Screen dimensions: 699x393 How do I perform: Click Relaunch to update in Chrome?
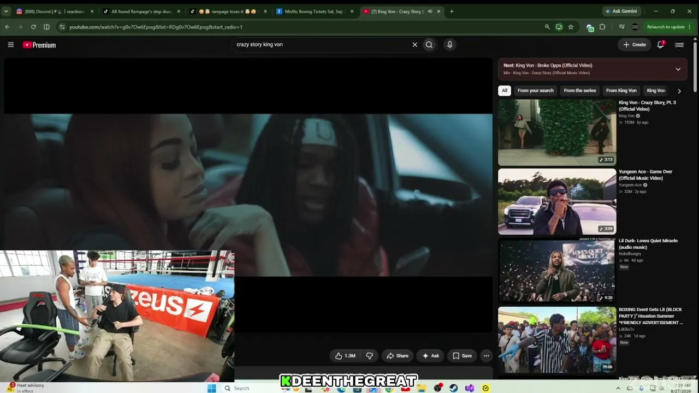click(x=666, y=27)
